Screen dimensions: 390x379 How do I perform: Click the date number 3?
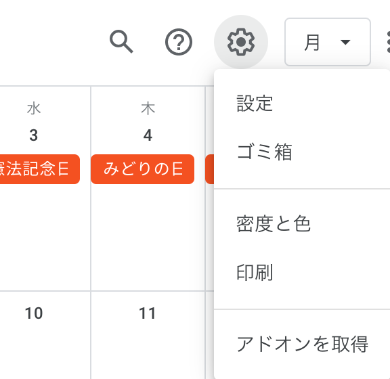click(x=34, y=135)
